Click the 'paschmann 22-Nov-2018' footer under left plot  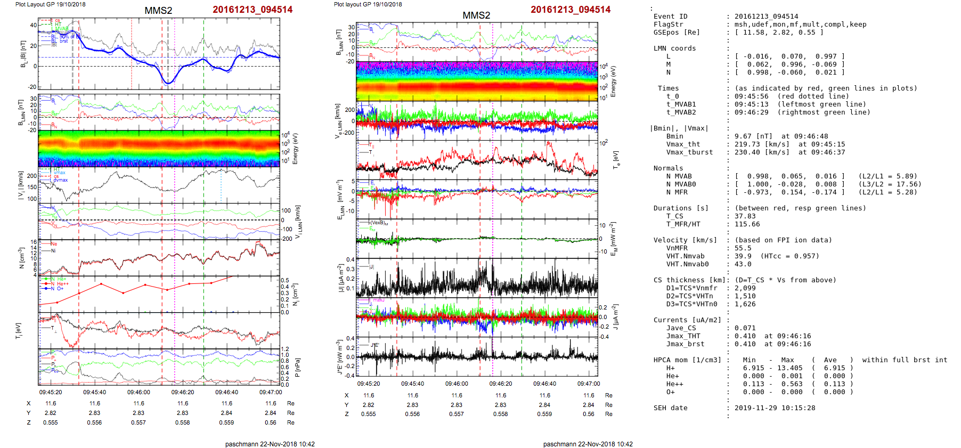(x=270, y=444)
